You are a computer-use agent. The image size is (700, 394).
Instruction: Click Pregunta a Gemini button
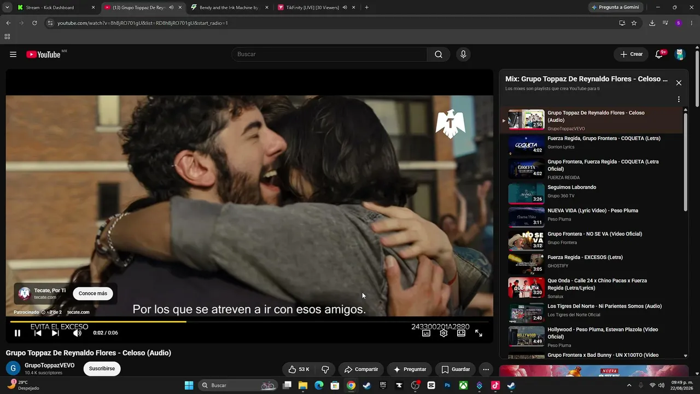pos(615,8)
